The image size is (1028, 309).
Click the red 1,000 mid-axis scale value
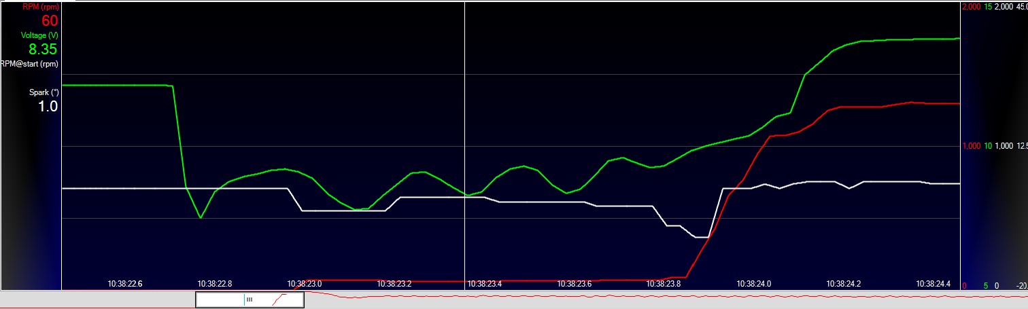[972, 146]
